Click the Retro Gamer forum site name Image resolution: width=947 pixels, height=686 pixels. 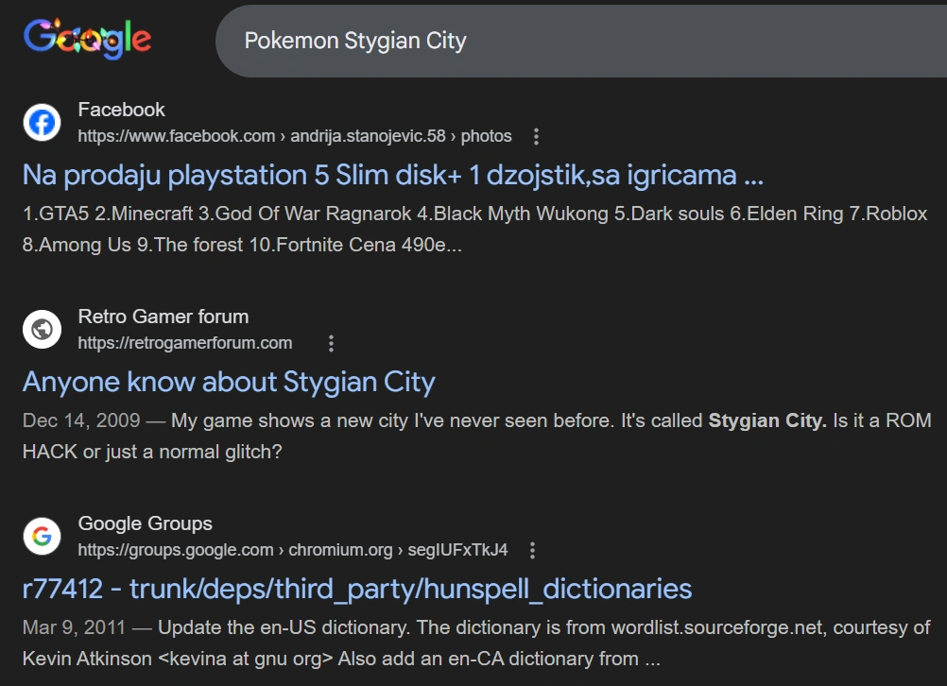tap(164, 317)
